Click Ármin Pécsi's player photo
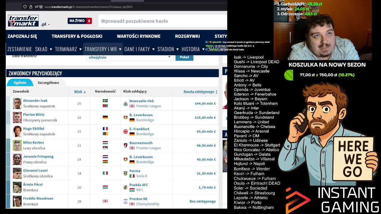 [x=17, y=187]
